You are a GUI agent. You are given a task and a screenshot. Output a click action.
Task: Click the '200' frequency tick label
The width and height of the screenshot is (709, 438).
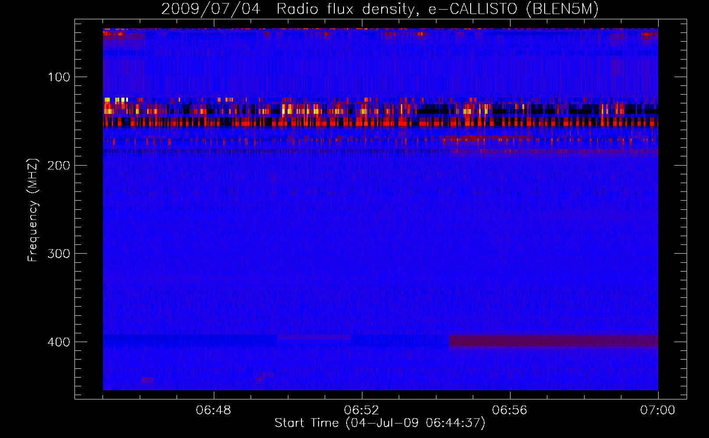pos(59,166)
